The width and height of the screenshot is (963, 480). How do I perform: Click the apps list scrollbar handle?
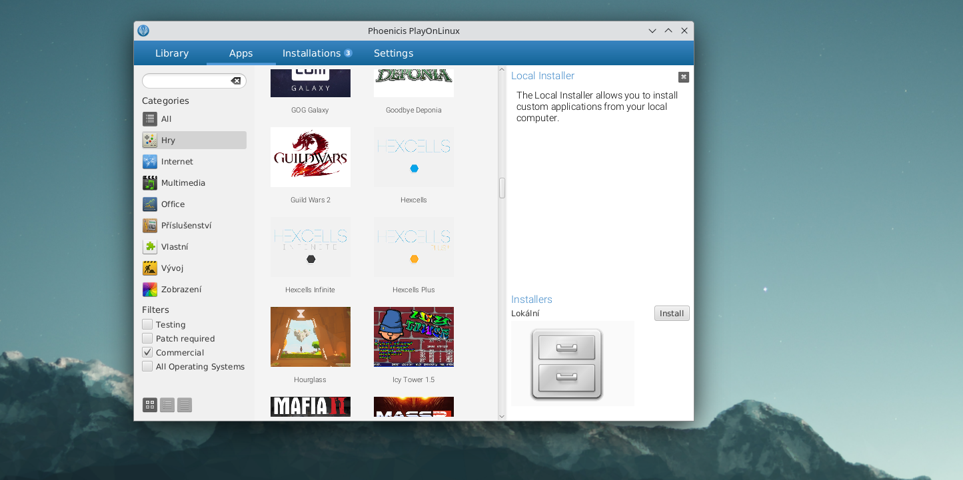[502, 188]
